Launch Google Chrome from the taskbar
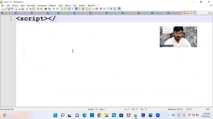213x119 pixels. click(99, 115)
